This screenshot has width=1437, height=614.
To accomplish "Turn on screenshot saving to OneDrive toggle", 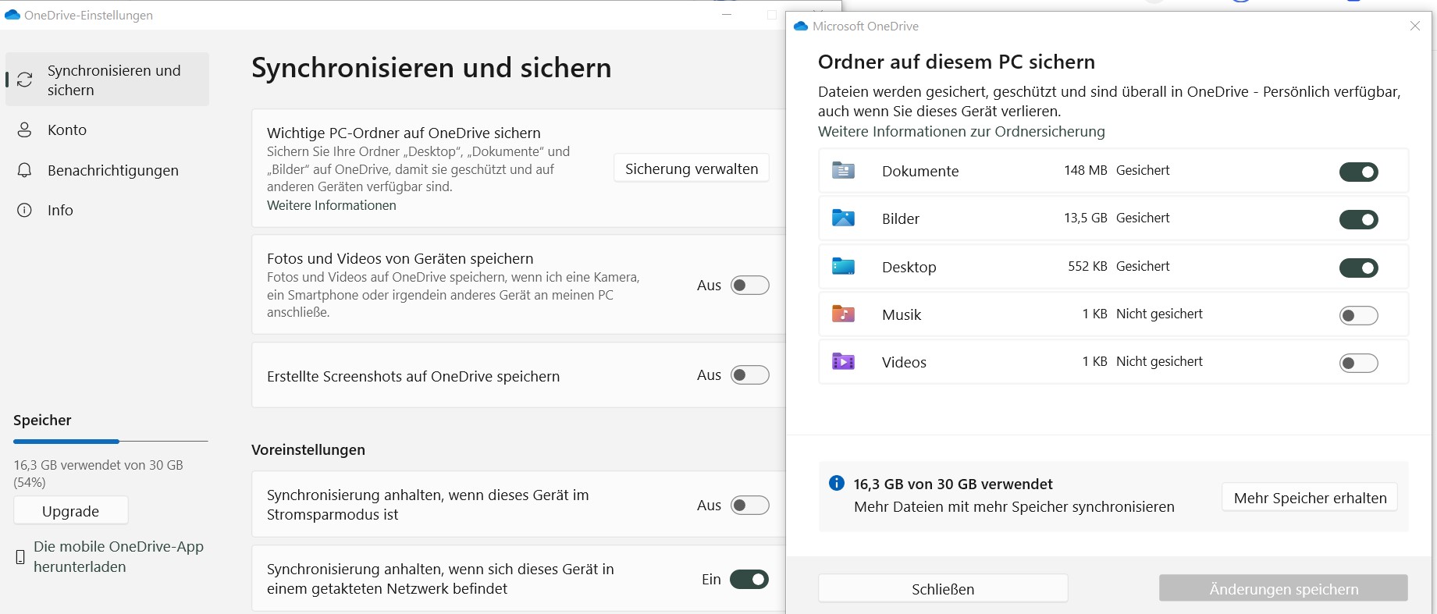I will (x=749, y=375).
